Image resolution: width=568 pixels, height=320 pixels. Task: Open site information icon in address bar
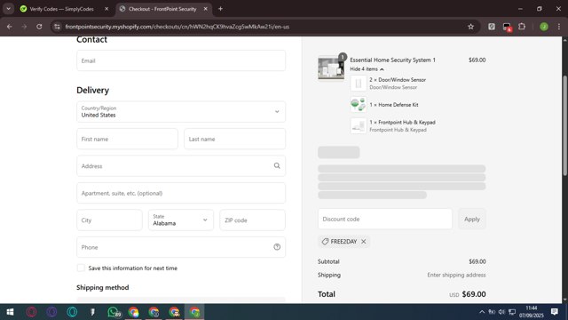tap(57, 27)
